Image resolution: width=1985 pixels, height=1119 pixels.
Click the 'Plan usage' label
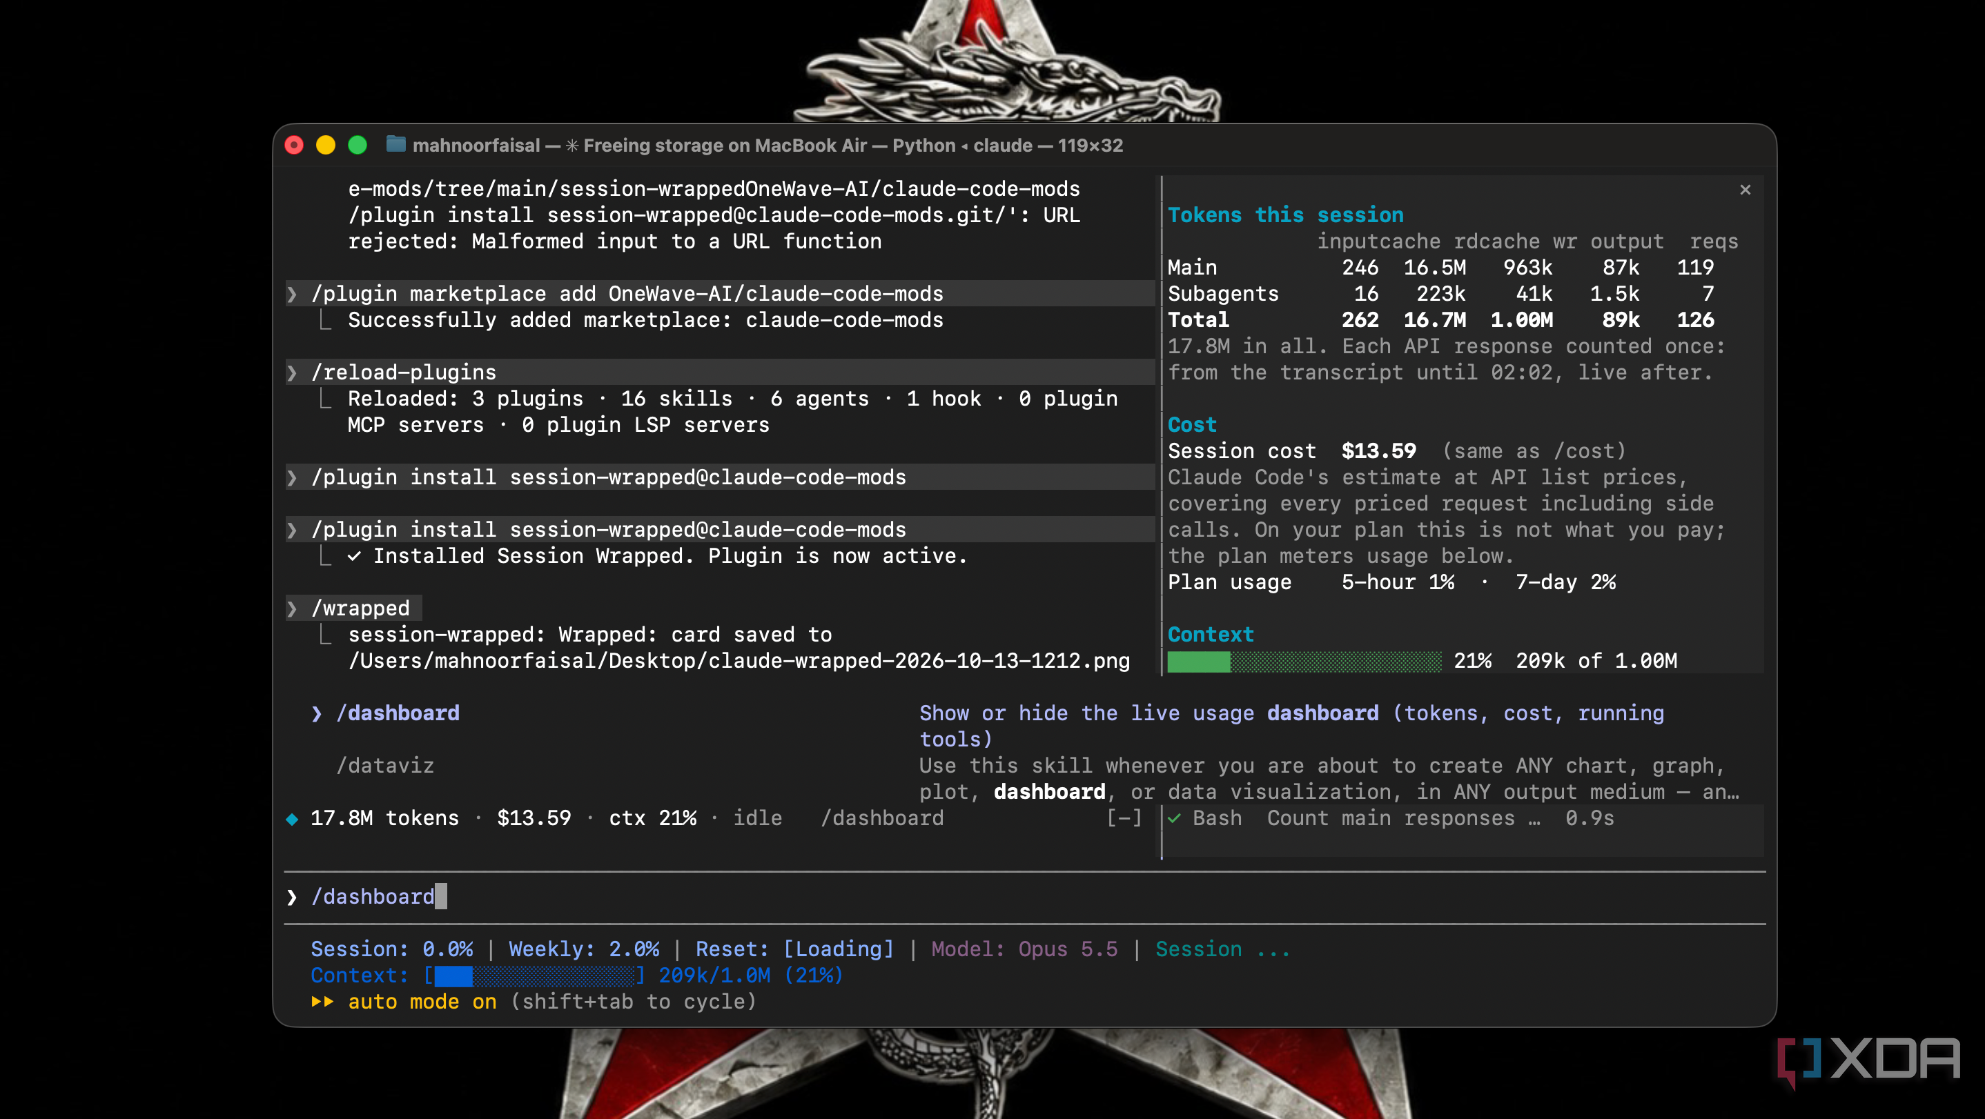pyautogui.click(x=1229, y=582)
